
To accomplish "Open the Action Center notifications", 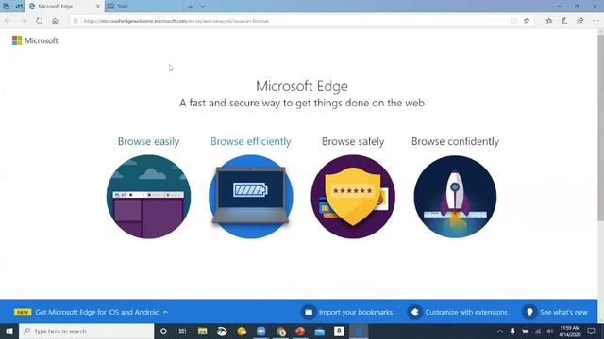I will 592,331.
